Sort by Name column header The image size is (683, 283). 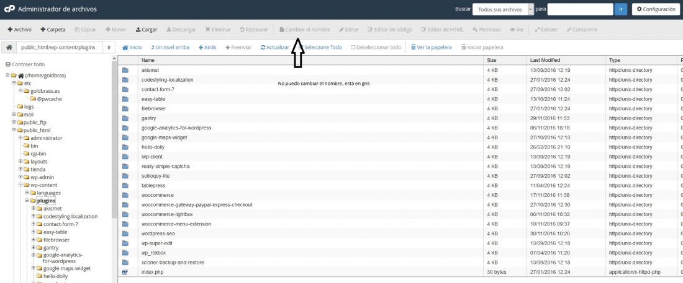(x=310, y=60)
